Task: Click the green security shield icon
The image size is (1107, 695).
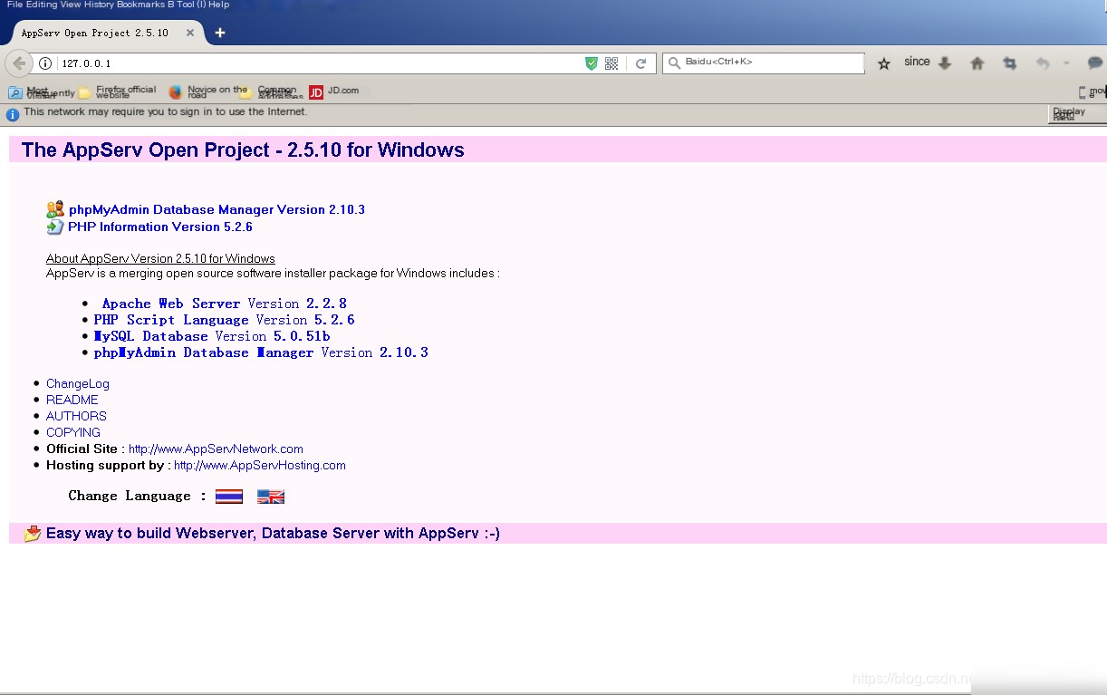Action: click(x=592, y=63)
